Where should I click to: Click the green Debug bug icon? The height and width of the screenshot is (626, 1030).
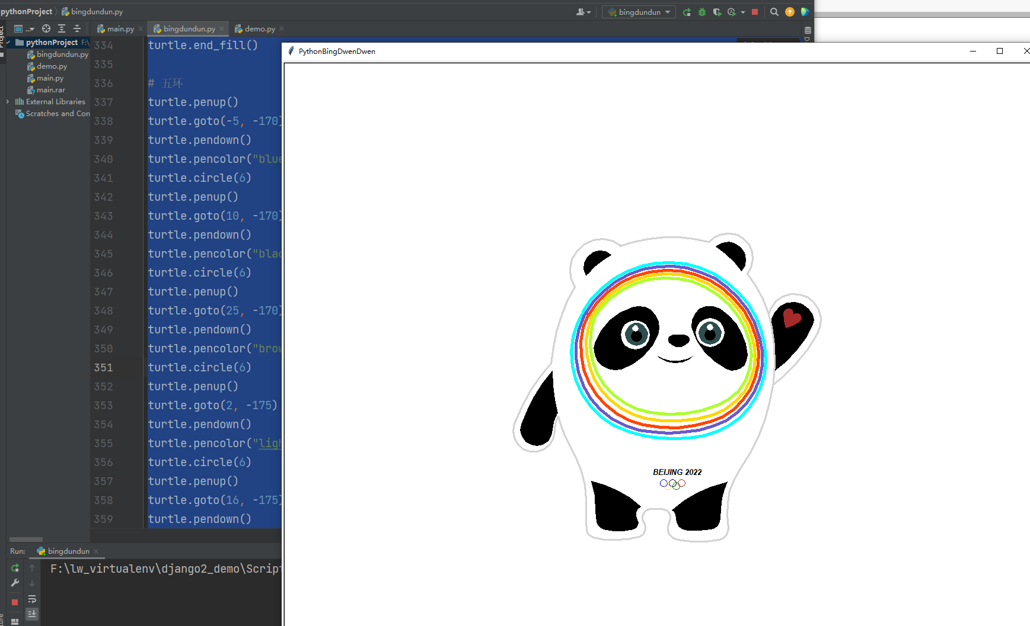point(702,12)
